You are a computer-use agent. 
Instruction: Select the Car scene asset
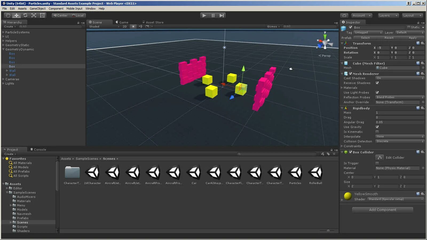click(194, 174)
